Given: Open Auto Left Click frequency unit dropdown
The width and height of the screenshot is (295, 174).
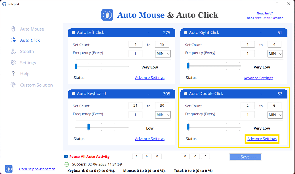Looking at the screenshot, I should point(163,54).
